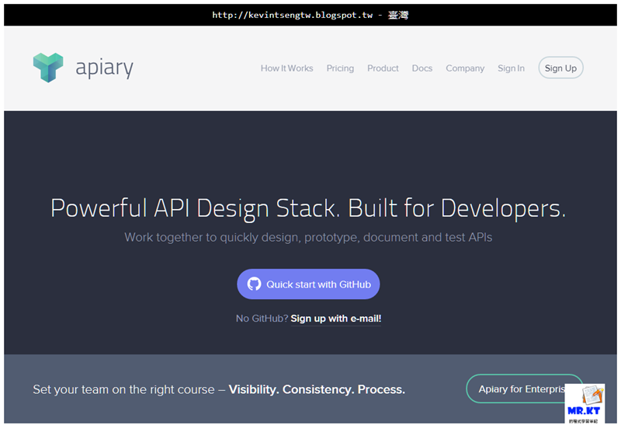This screenshot has width=621, height=432.
Task: Click the 'No GitHub?' text
Action: (x=262, y=319)
